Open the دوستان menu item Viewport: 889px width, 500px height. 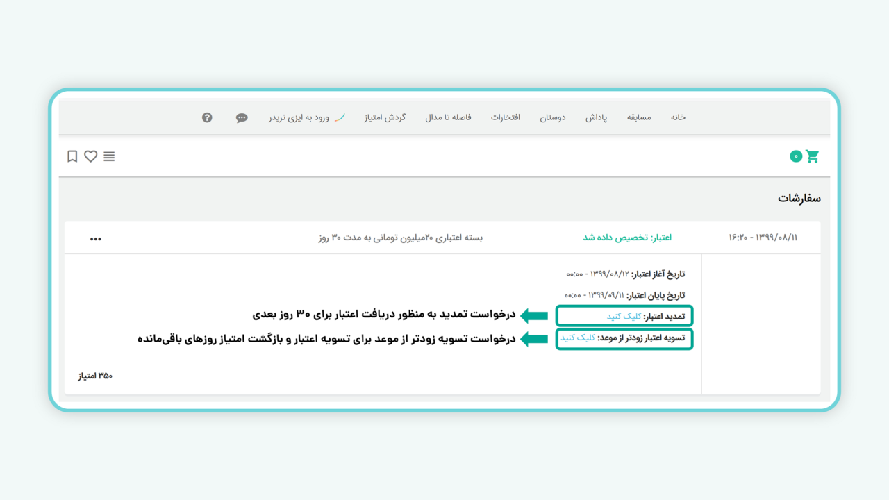click(x=553, y=117)
